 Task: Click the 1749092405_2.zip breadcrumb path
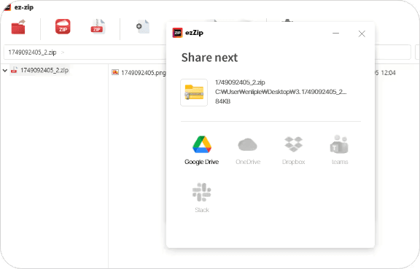(32, 52)
